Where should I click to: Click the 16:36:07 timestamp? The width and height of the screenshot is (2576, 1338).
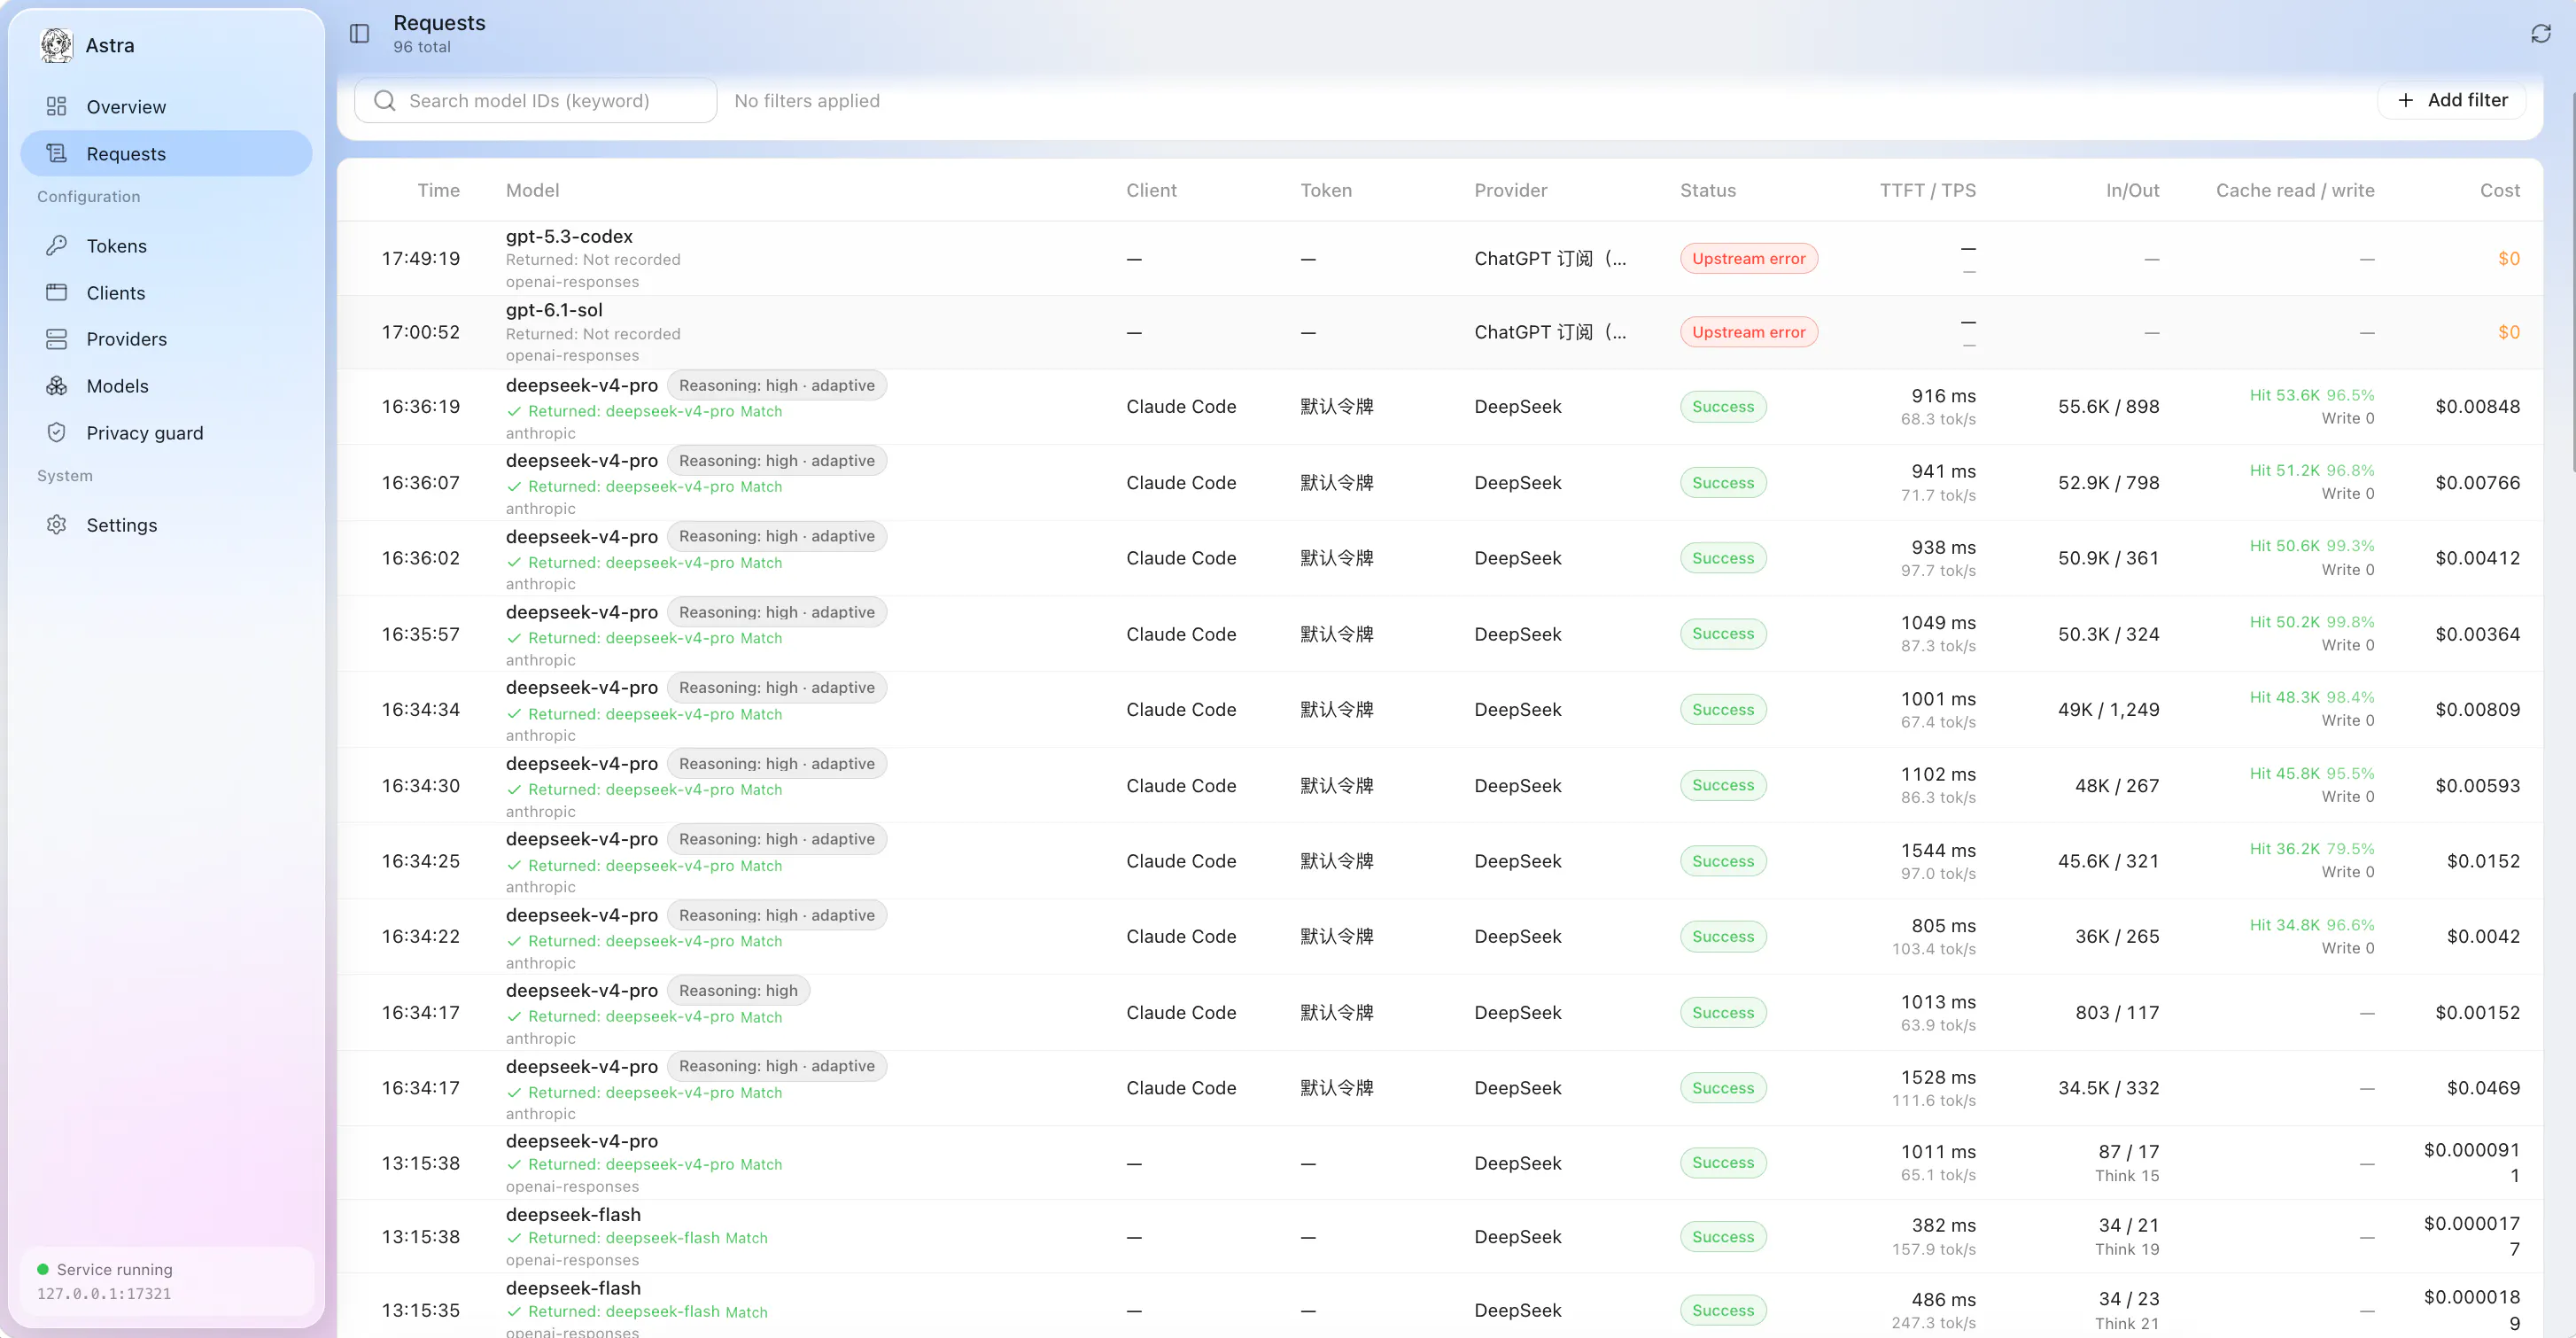(420, 483)
